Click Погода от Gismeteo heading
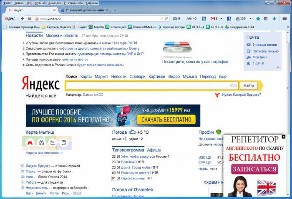Image resolution: width=292 pixels, height=199 pixels. pyautogui.click(x=133, y=190)
